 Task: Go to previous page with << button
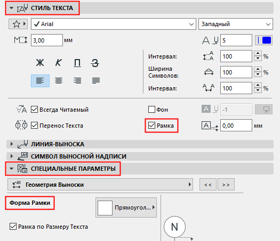point(208,185)
